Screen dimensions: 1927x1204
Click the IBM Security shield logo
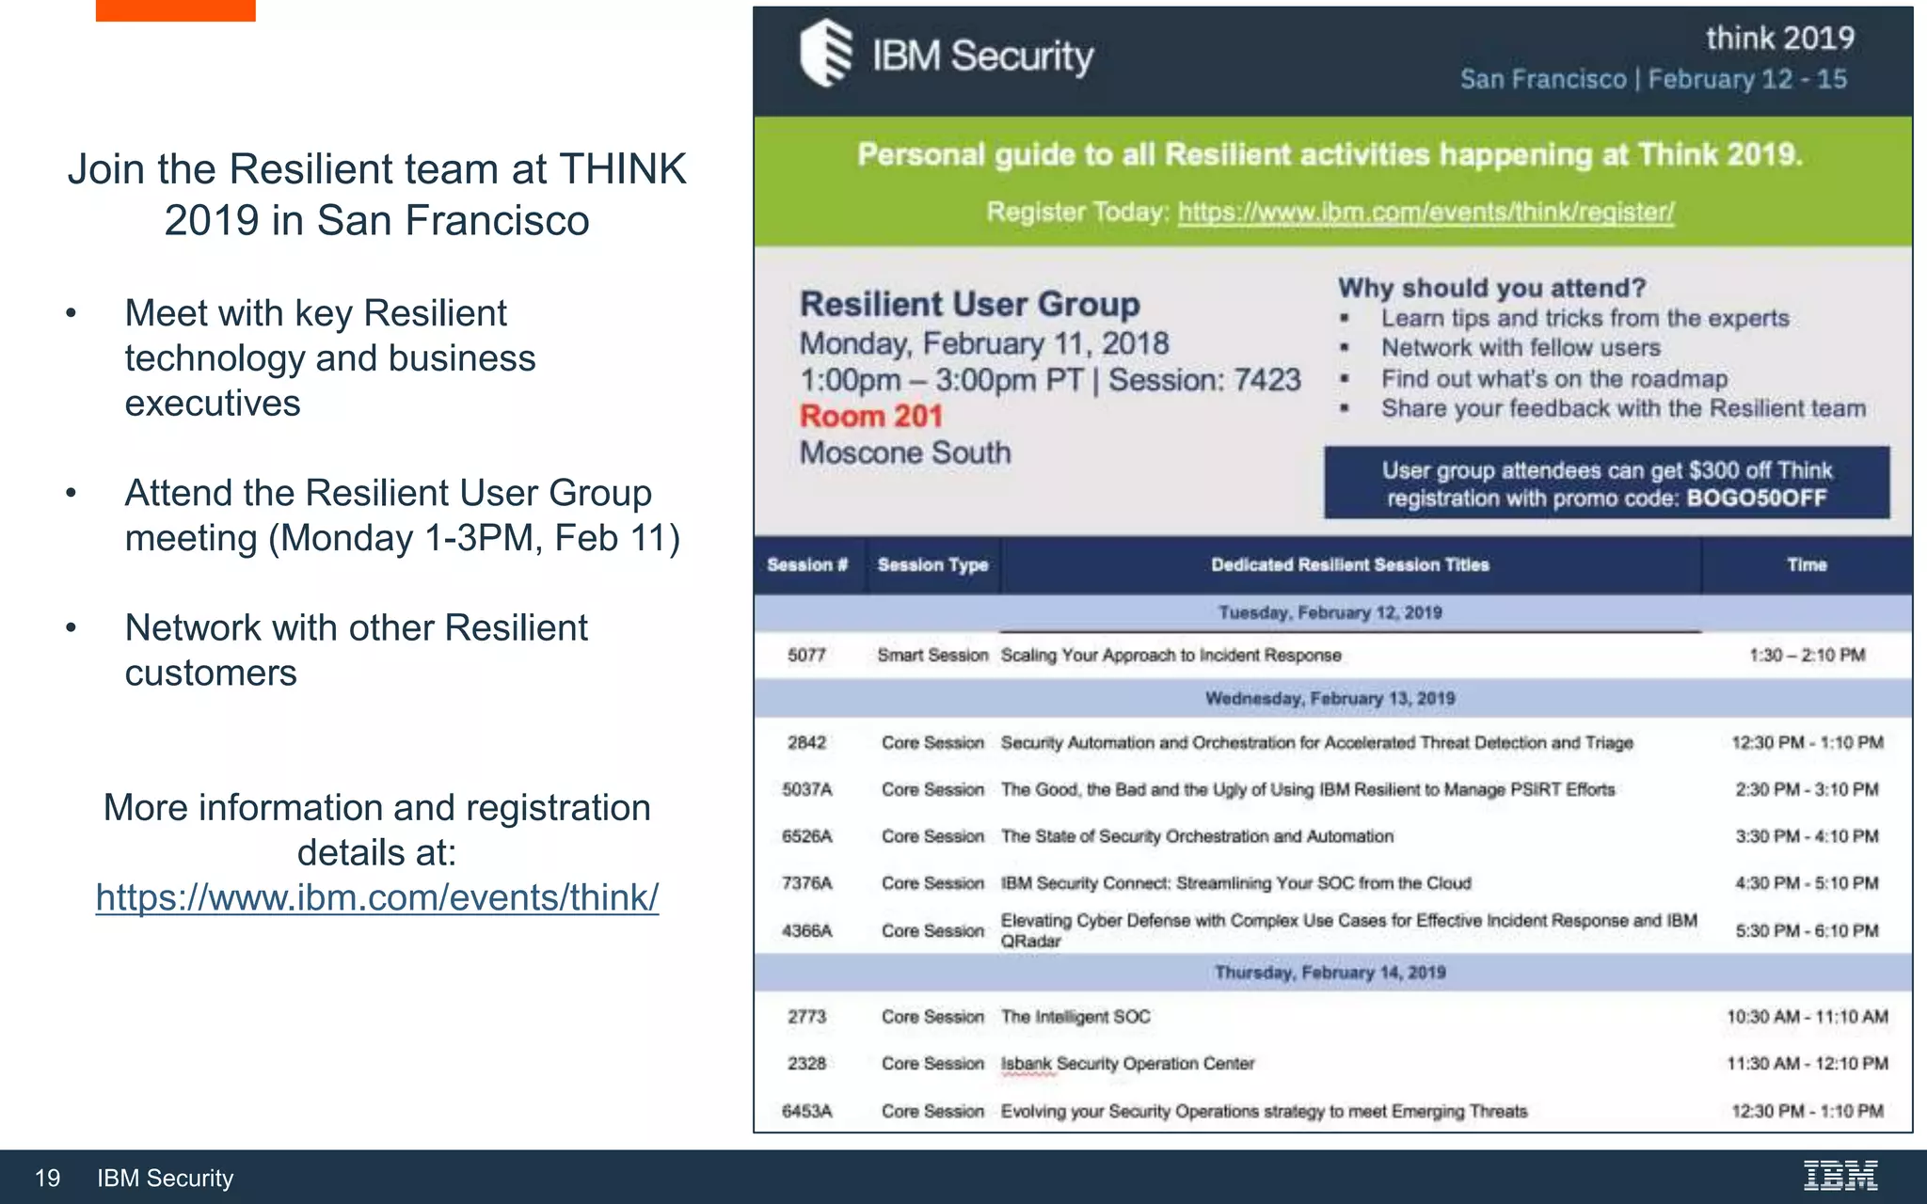pyautogui.click(x=826, y=53)
